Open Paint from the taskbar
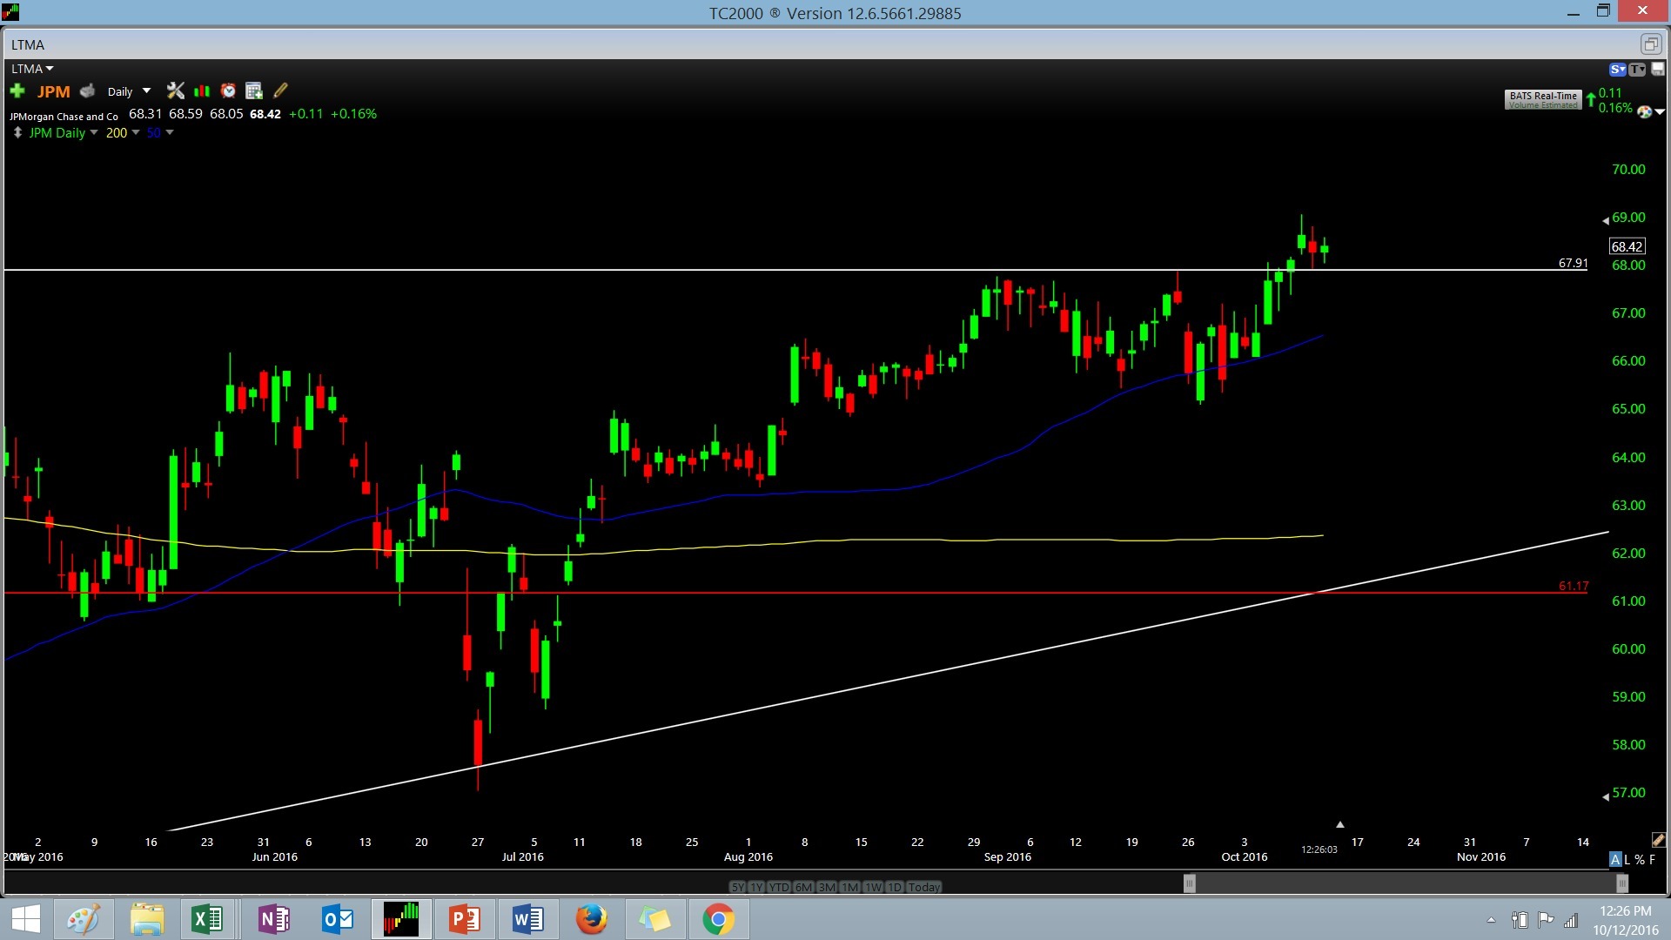 tap(84, 919)
